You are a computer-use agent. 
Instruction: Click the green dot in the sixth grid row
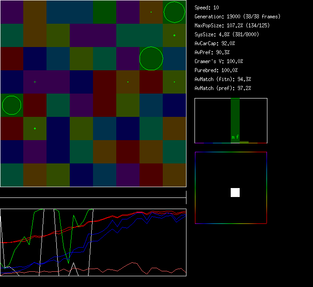(x=35, y=129)
